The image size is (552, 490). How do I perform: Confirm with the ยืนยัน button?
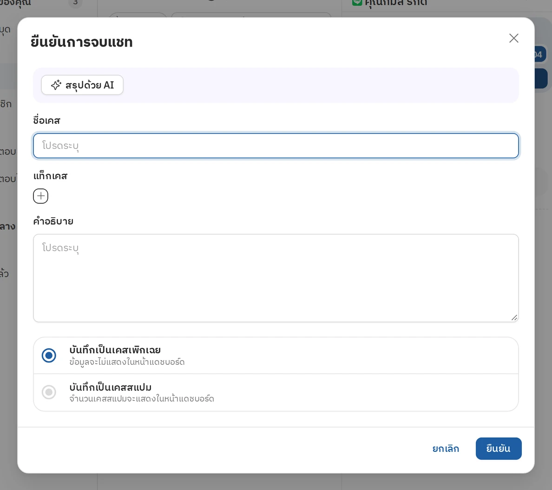point(499,449)
